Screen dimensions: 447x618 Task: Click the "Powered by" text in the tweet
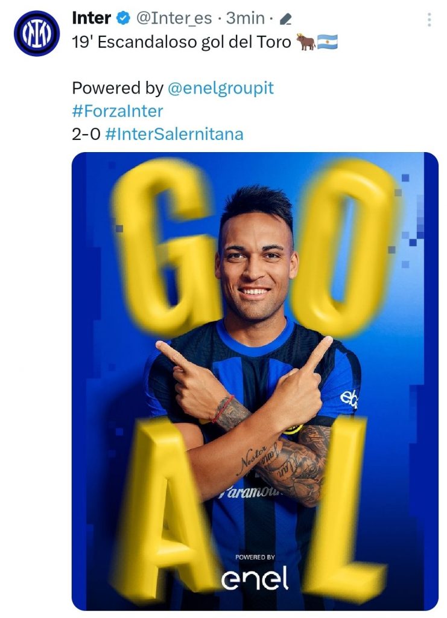click(x=117, y=88)
